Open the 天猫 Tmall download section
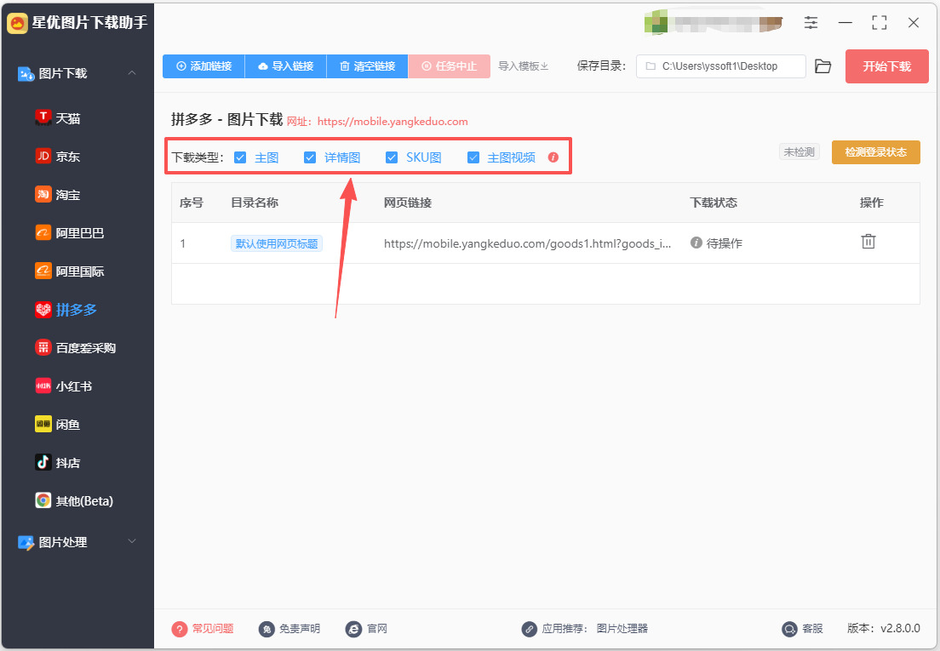 pyautogui.click(x=58, y=118)
